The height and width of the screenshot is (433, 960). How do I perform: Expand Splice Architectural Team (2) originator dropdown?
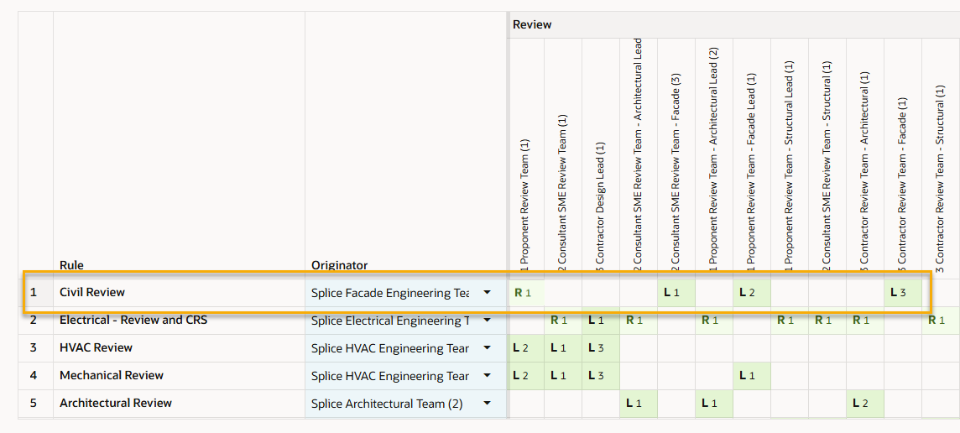(487, 404)
